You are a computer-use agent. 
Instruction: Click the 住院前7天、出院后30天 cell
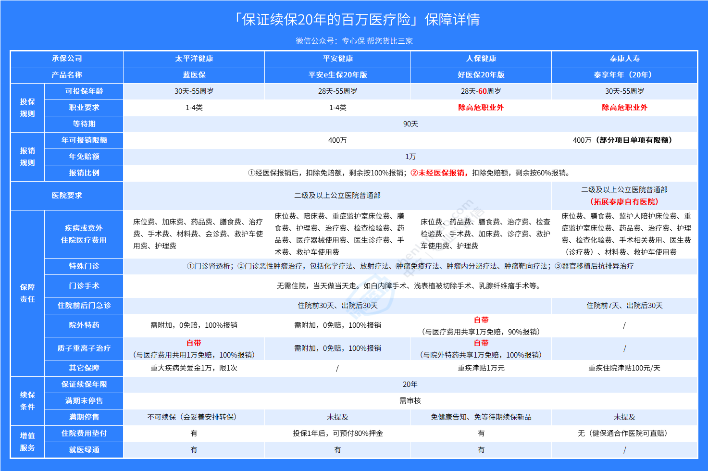click(625, 306)
